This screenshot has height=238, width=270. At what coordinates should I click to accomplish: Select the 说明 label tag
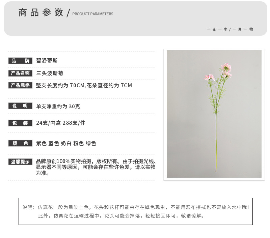(x=20, y=106)
